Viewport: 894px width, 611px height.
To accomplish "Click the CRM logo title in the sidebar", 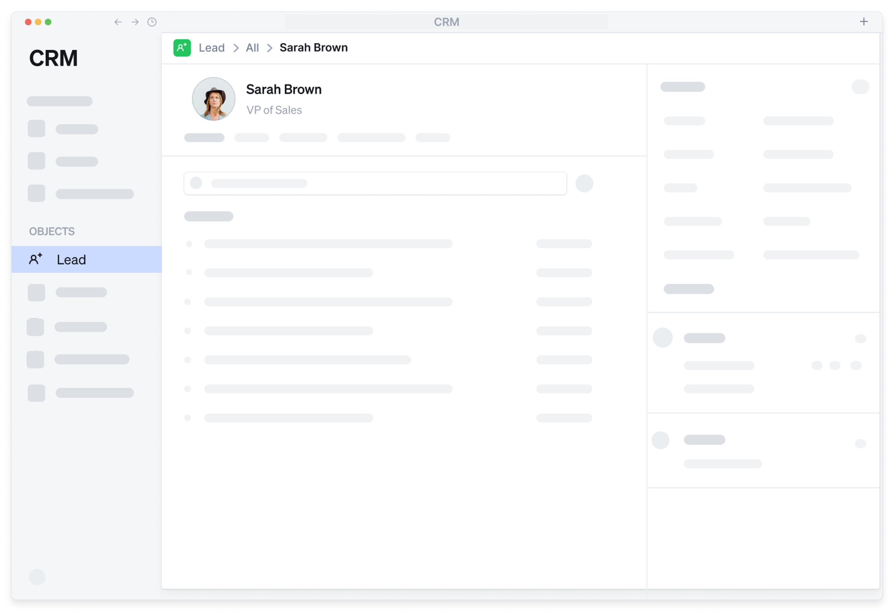I will tap(53, 58).
